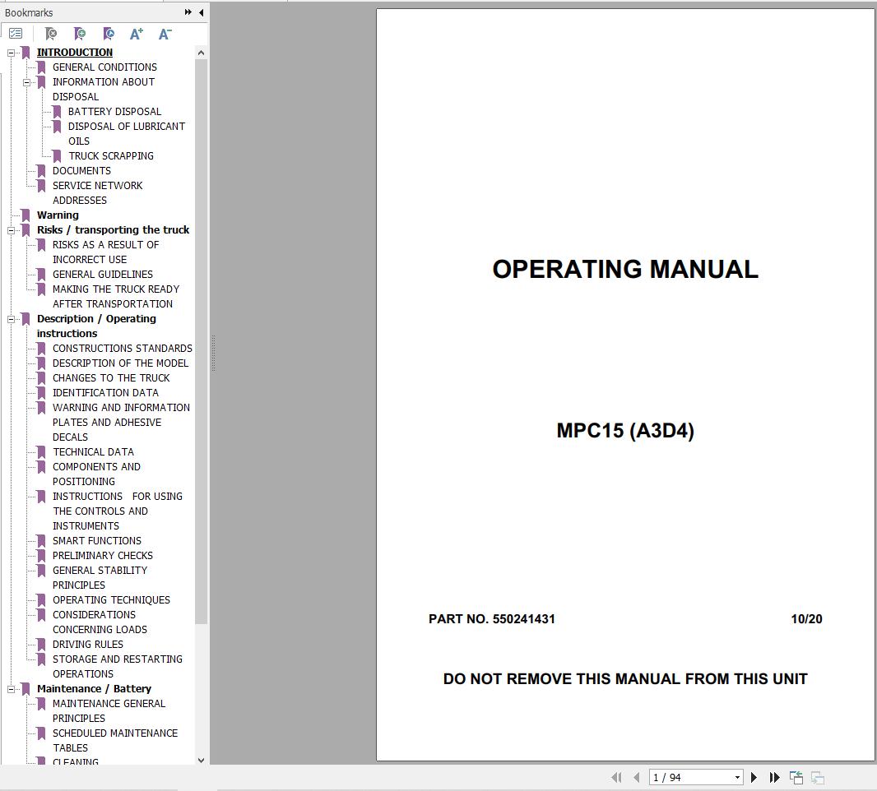The height and width of the screenshot is (791, 877).
Task: Click the add new bookmark icon
Action: tap(80, 34)
